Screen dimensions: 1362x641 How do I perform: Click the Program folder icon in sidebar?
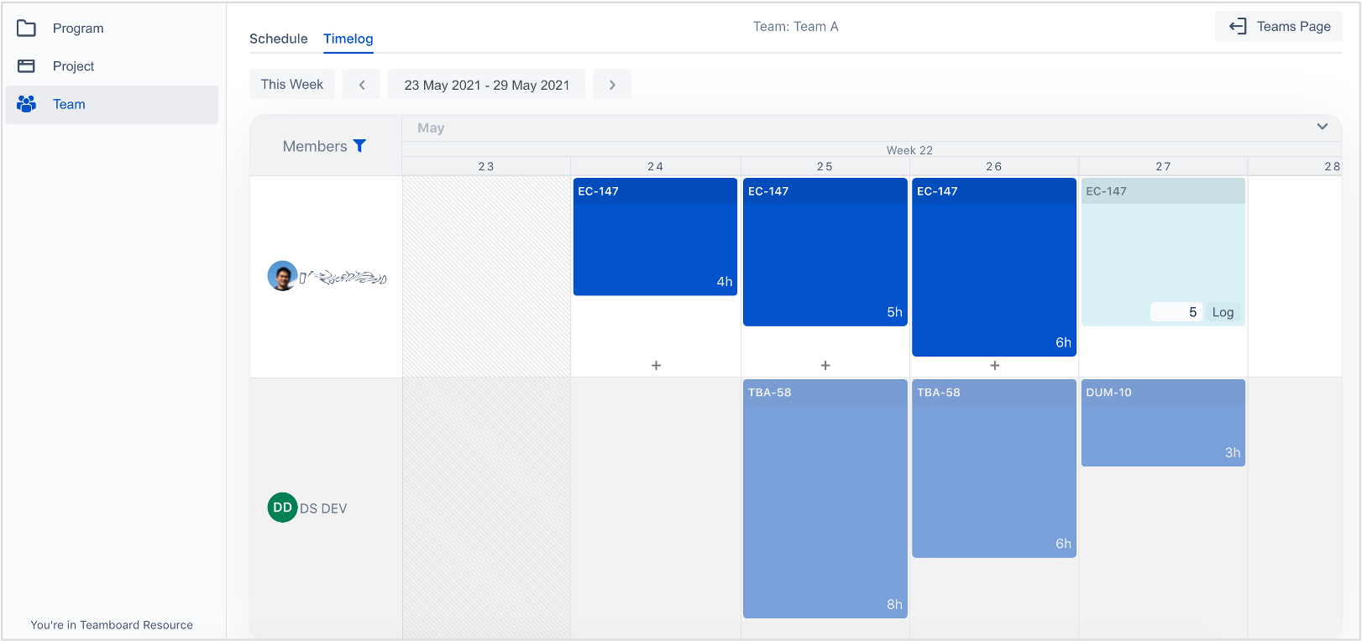tap(27, 29)
